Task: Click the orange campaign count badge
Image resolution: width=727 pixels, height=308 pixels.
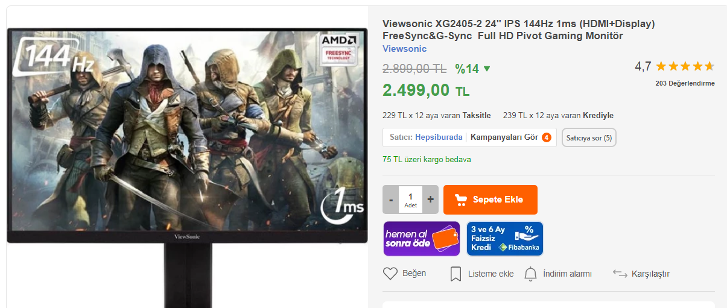Action: [546, 137]
